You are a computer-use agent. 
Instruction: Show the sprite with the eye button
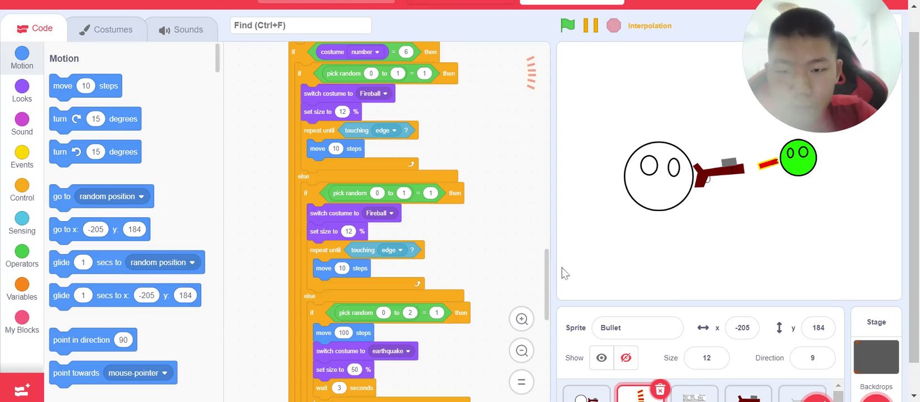601,358
